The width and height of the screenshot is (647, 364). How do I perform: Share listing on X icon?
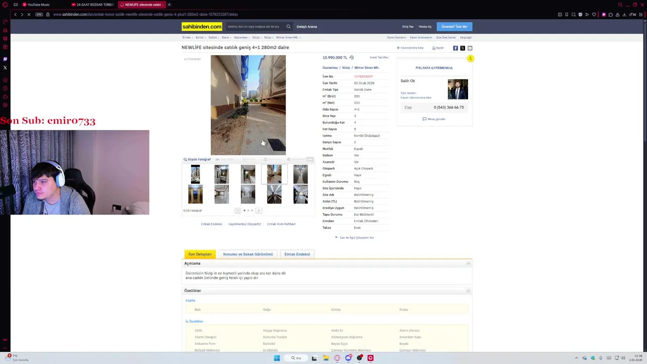coord(463,48)
